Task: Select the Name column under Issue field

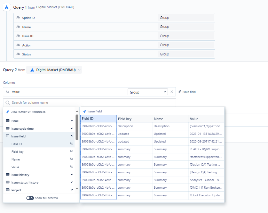Action: pyautogui.click(x=39, y=159)
